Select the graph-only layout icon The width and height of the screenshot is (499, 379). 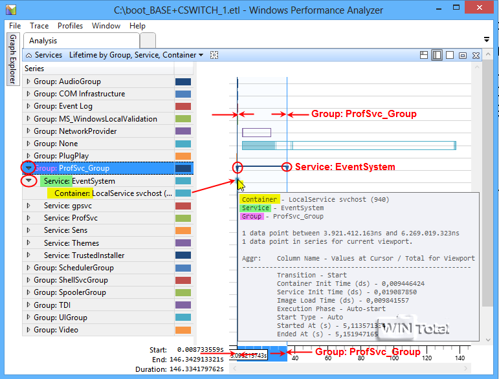click(437, 56)
